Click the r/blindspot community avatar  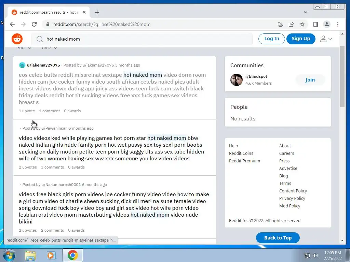(237, 80)
